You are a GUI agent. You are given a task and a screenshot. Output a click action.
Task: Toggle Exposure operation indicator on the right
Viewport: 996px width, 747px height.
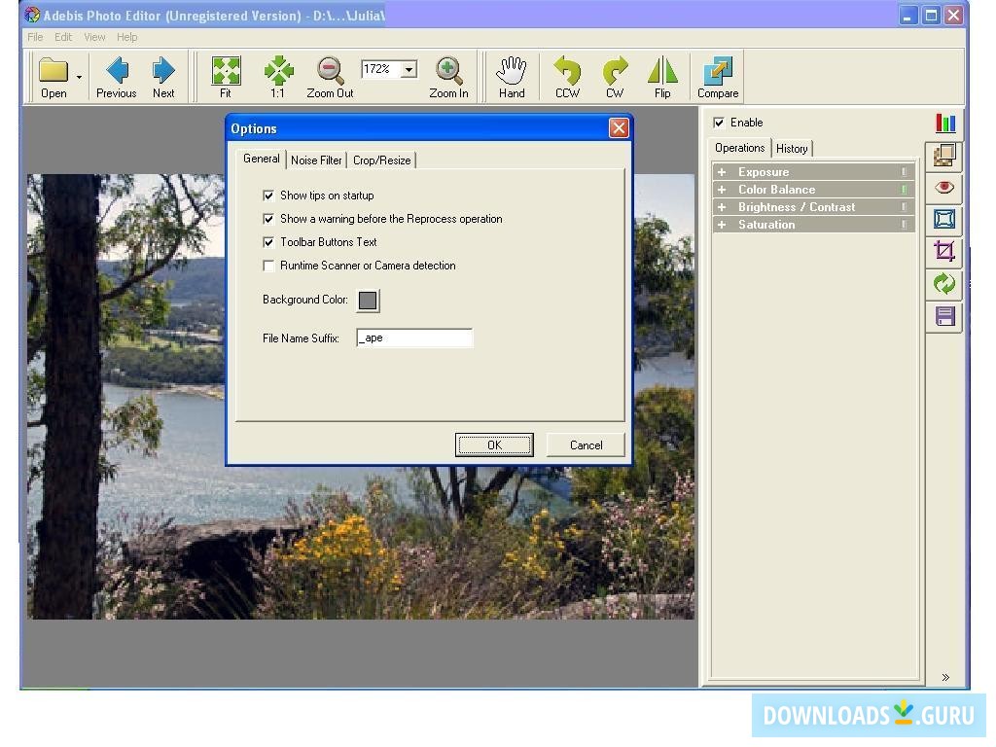(x=904, y=172)
